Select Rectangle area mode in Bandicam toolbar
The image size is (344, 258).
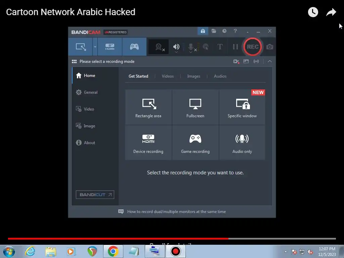click(x=81, y=47)
